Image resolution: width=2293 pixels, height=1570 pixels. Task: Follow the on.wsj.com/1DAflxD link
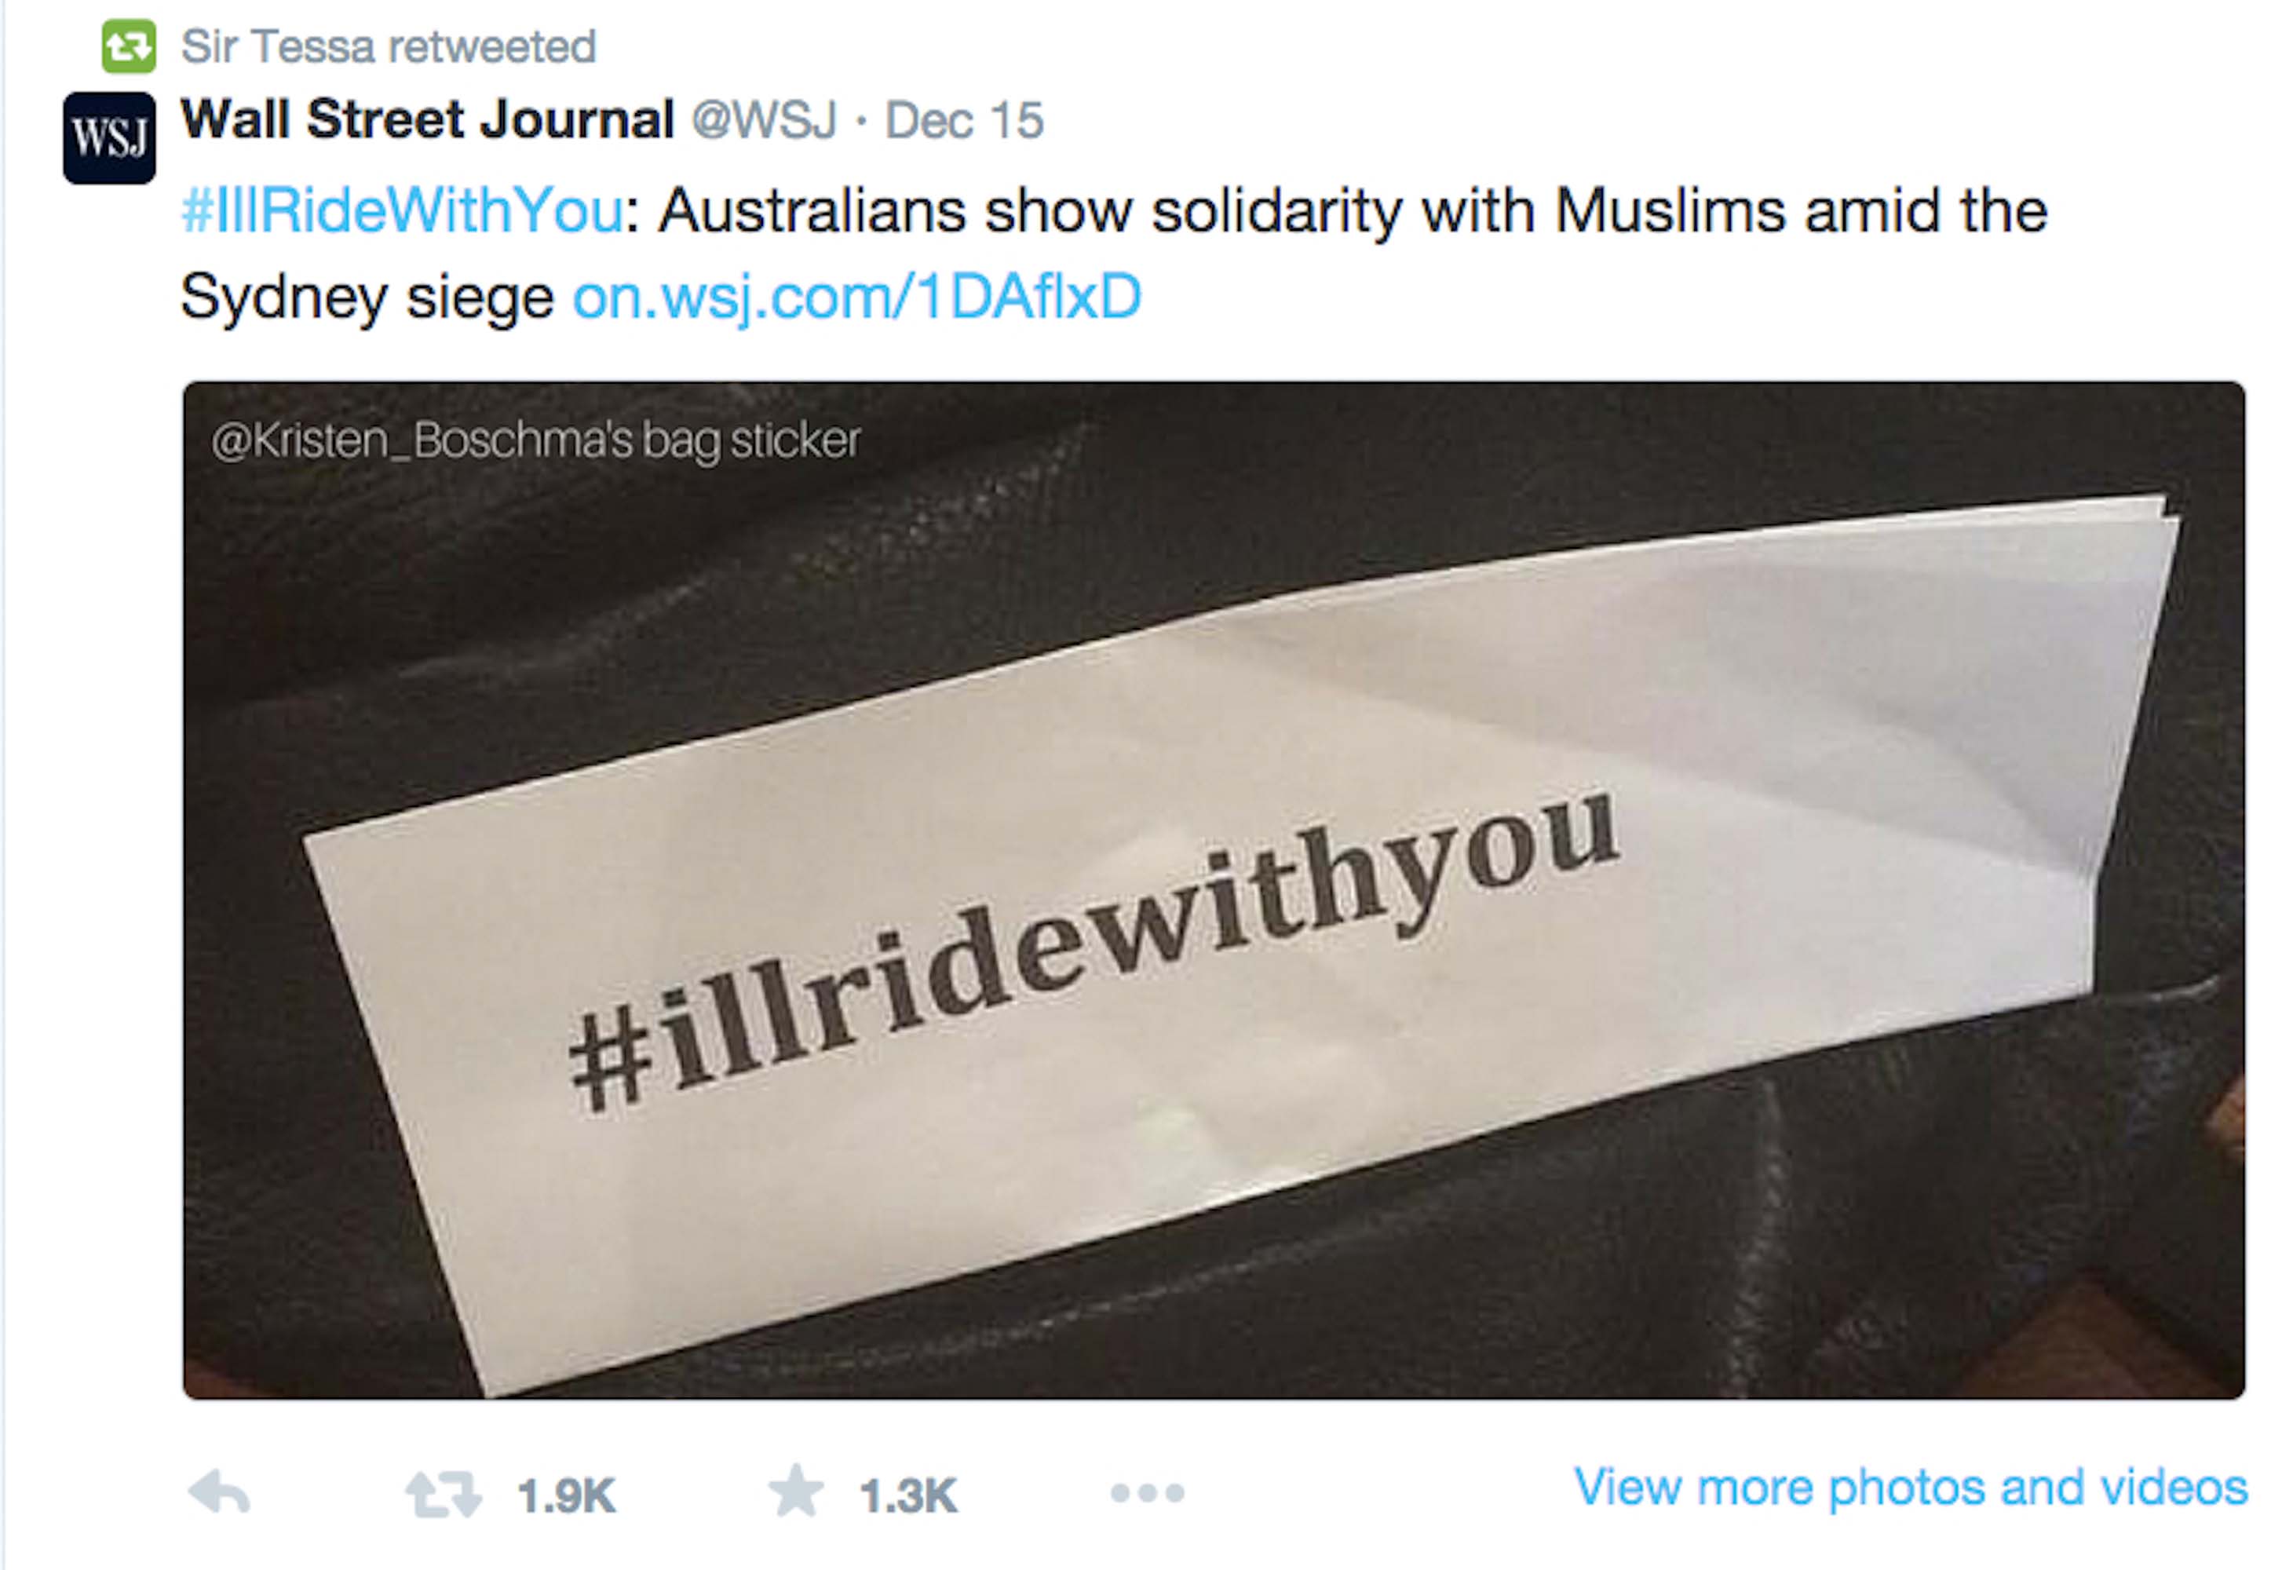click(856, 296)
